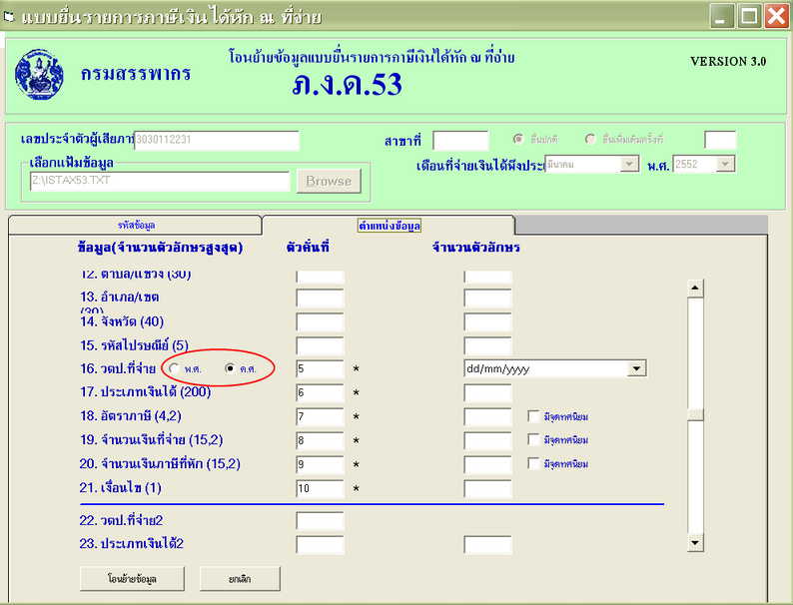Click the สาขาที่ branch number field

pos(460,141)
